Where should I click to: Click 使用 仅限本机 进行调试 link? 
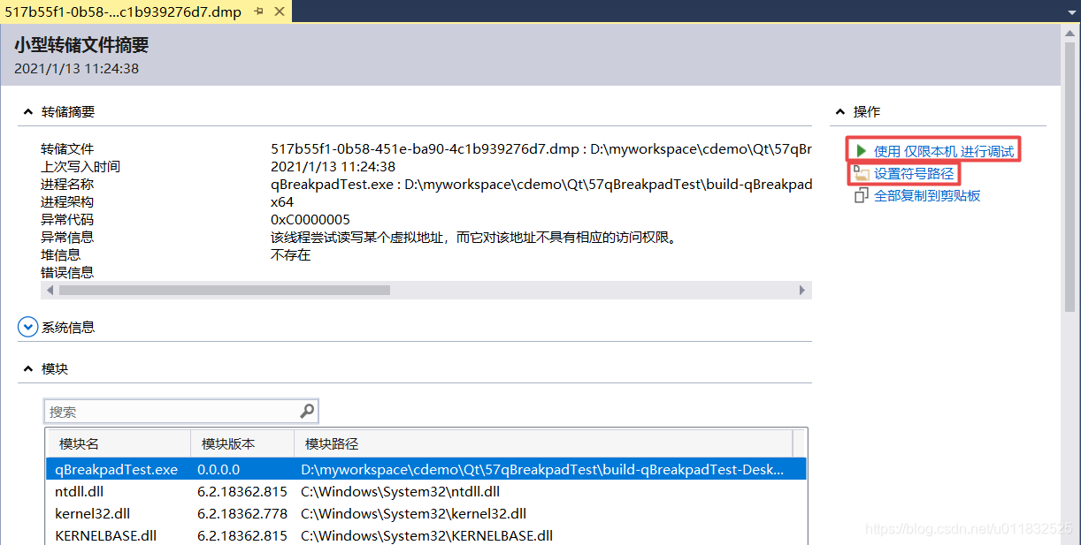pos(944,151)
